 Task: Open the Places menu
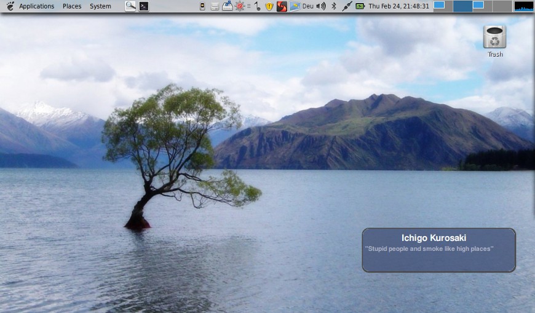coord(72,6)
